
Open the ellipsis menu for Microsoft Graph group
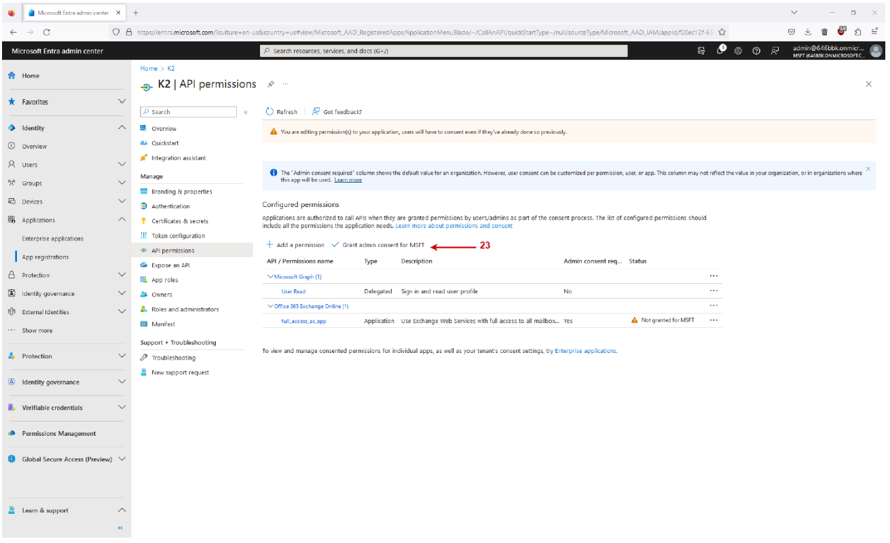(713, 276)
